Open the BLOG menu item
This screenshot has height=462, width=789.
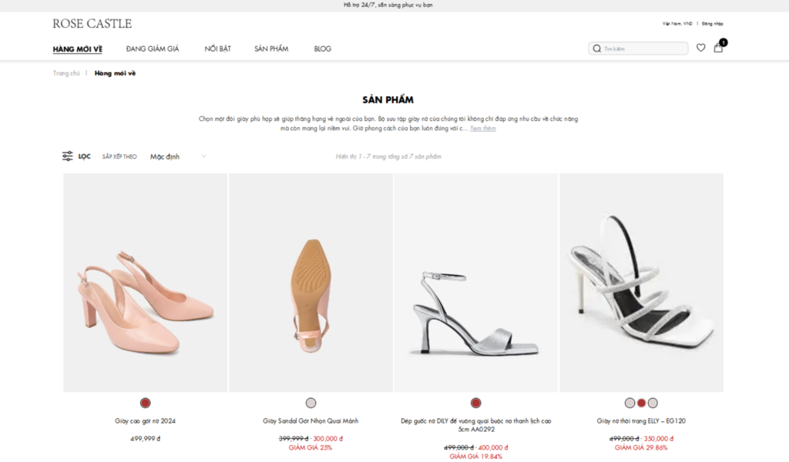[x=323, y=49]
